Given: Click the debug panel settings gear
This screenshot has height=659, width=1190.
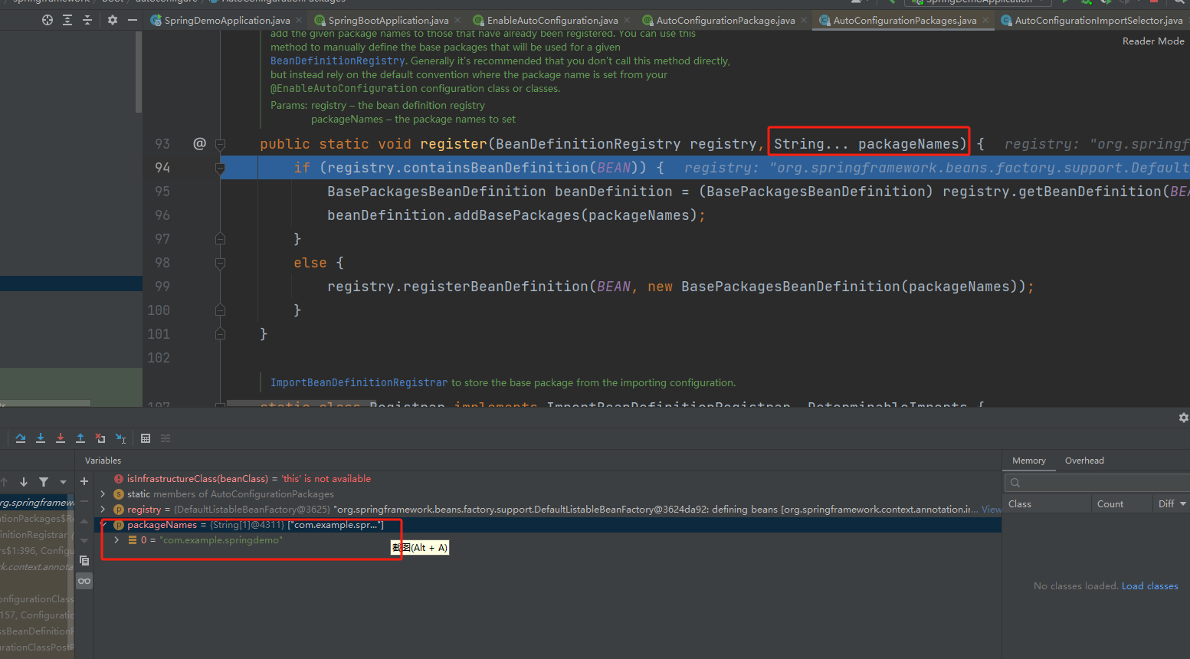Looking at the screenshot, I should [1184, 418].
